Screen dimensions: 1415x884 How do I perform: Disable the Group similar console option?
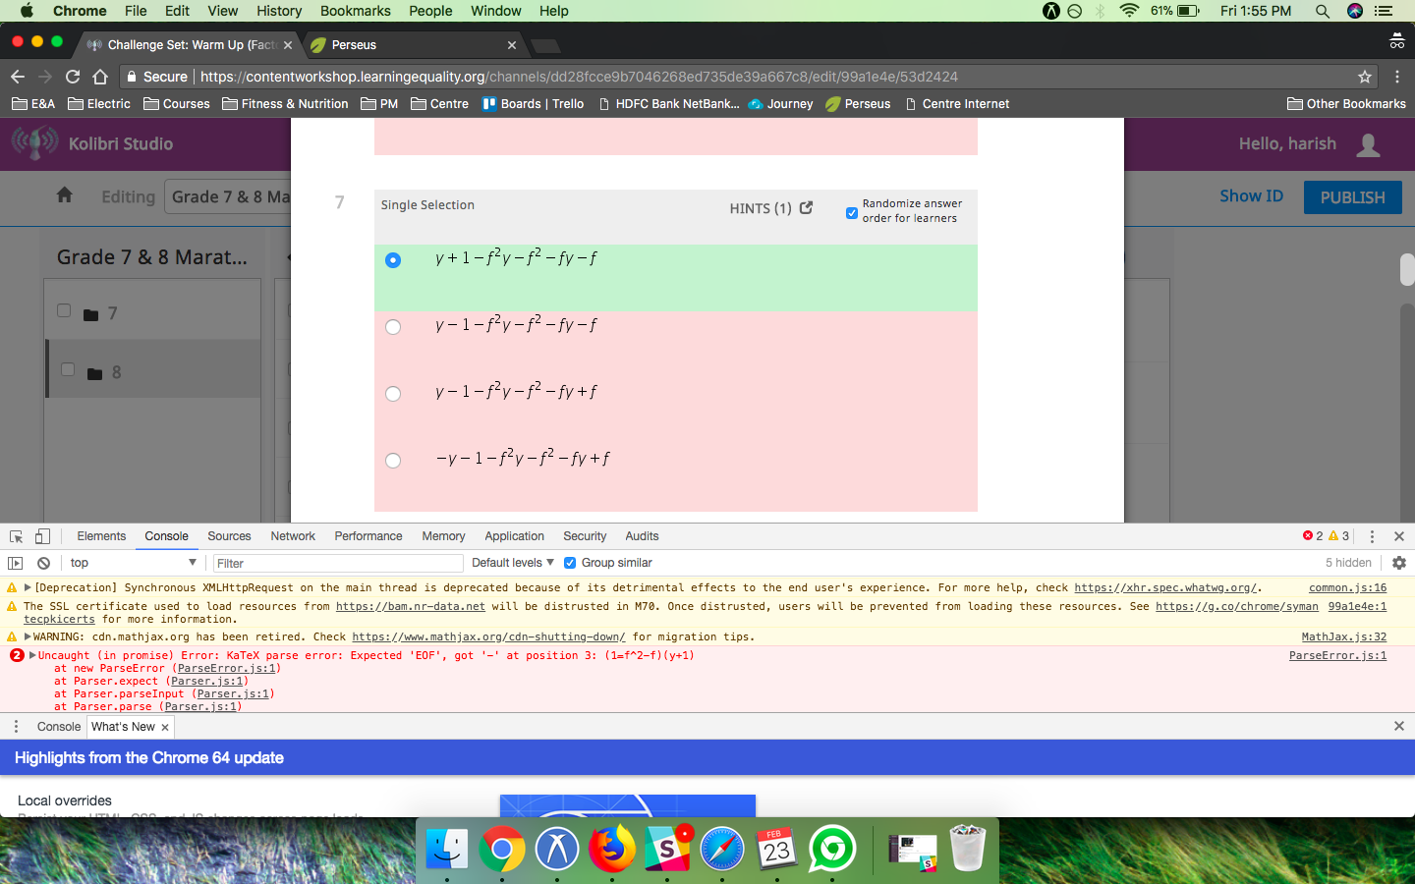570,563
